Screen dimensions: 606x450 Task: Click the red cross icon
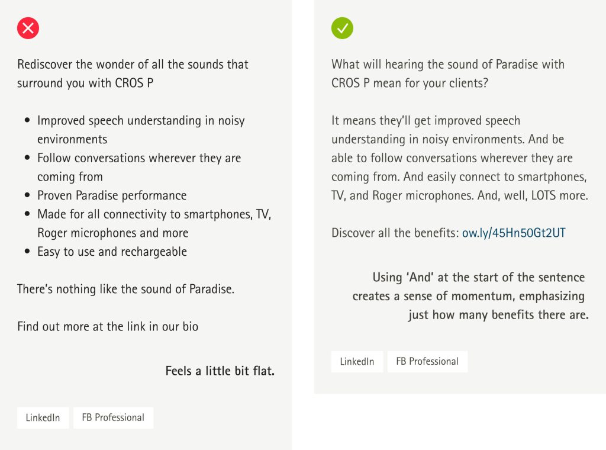28,28
